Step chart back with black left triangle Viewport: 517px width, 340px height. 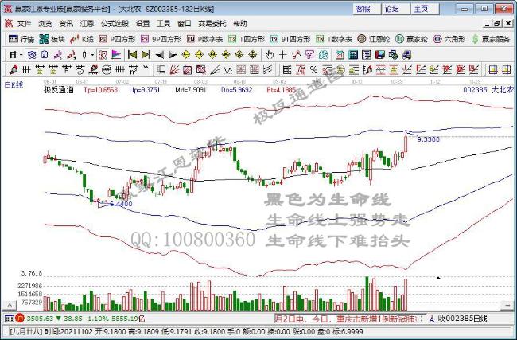(160, 55)
